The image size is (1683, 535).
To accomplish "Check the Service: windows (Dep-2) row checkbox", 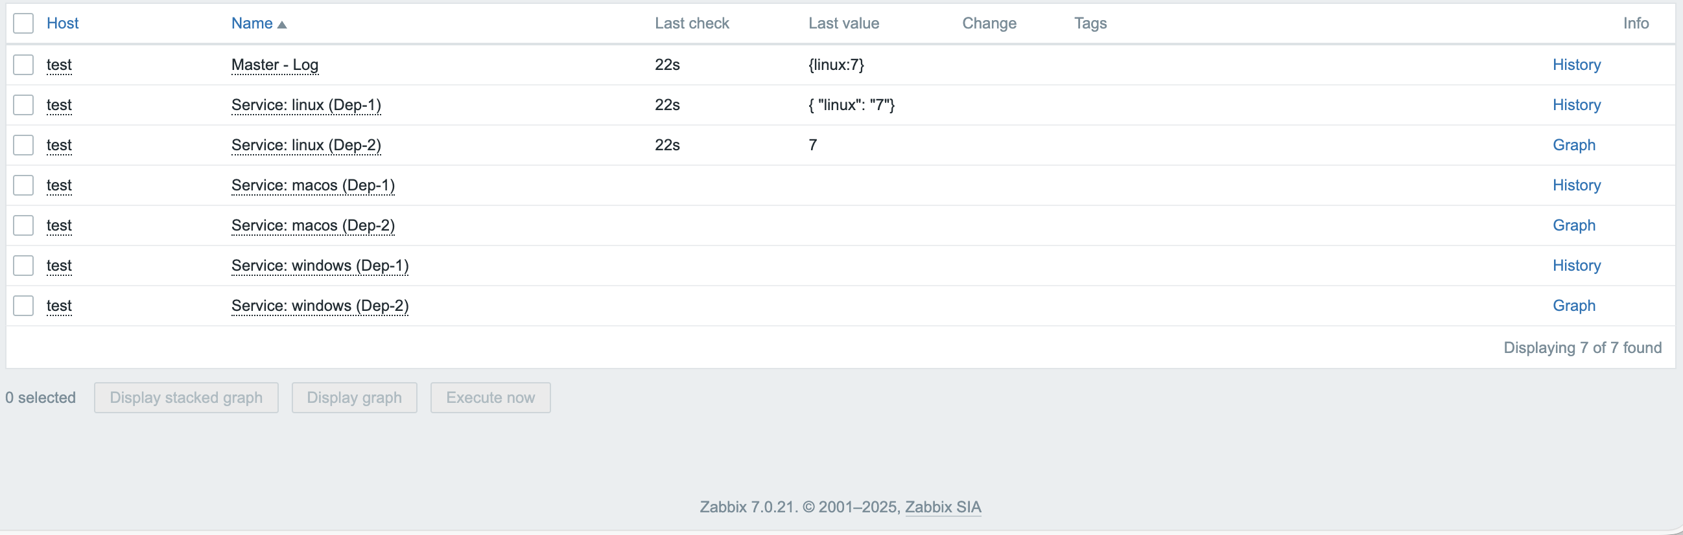I will point(23,305).
